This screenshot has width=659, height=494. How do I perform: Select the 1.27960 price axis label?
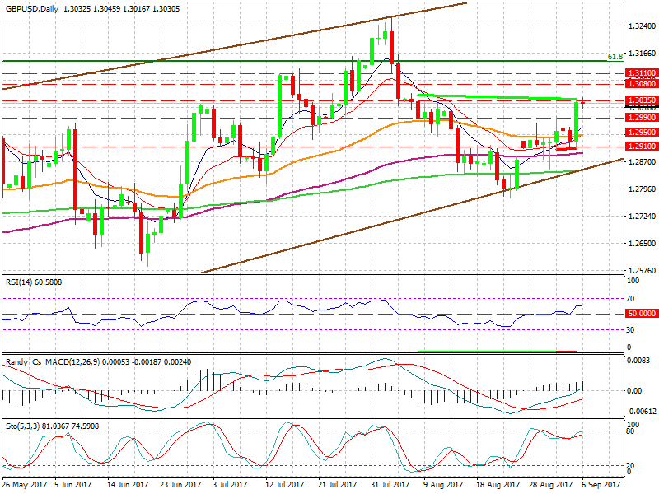(642, 189)
